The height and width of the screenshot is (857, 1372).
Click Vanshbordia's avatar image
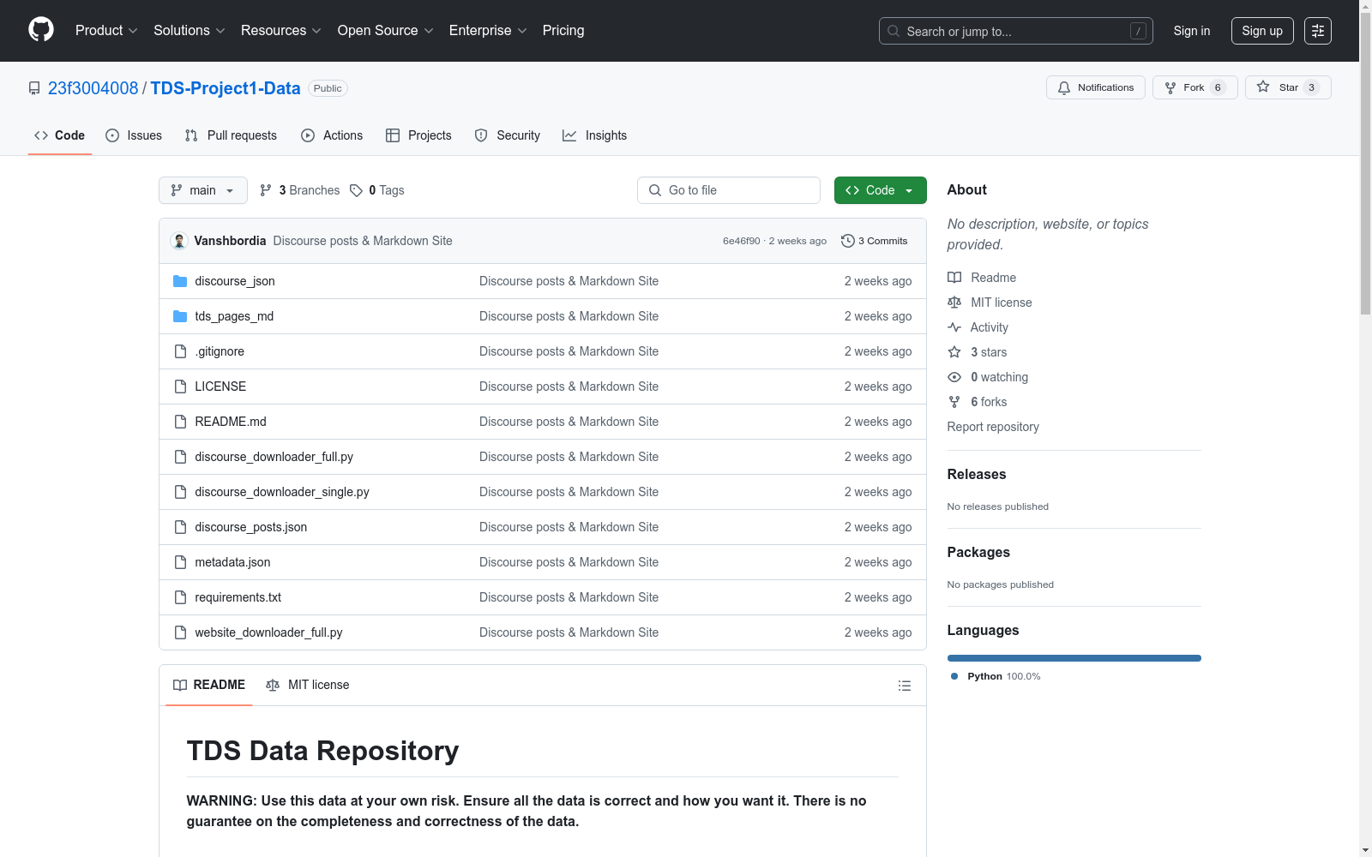pos(179,241)
